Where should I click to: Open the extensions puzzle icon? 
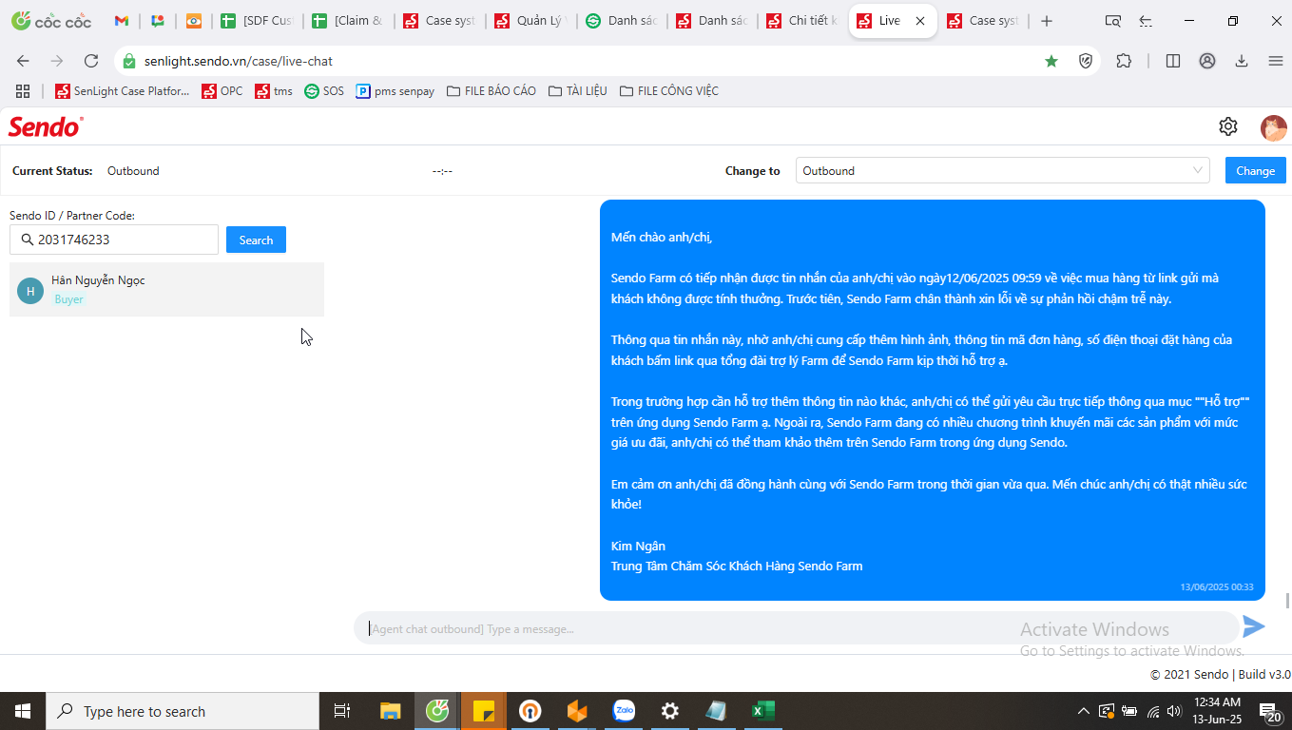(x=1124, y=61)
